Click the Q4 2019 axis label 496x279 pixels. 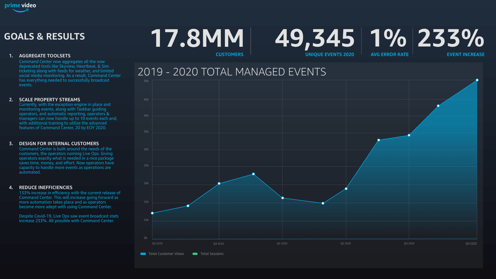click(218, 244)
